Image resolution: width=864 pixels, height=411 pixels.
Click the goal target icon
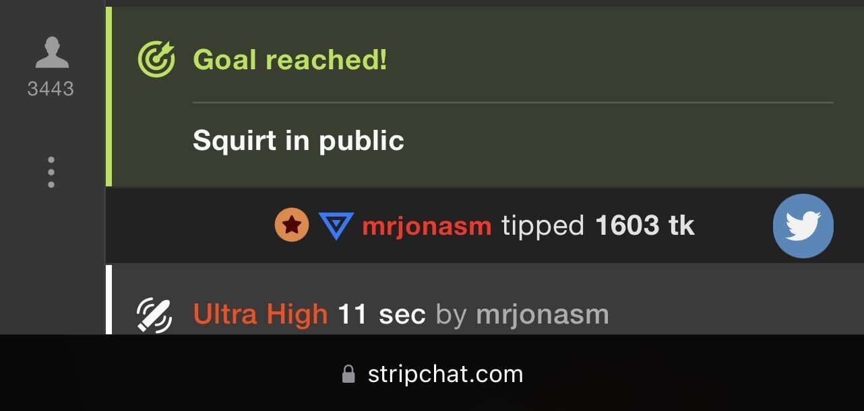point(156,59)
